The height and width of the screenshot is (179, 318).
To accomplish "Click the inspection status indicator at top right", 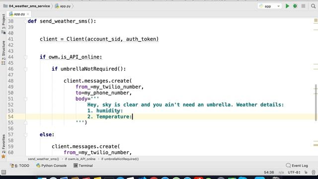I will click(x=316, y=20).
